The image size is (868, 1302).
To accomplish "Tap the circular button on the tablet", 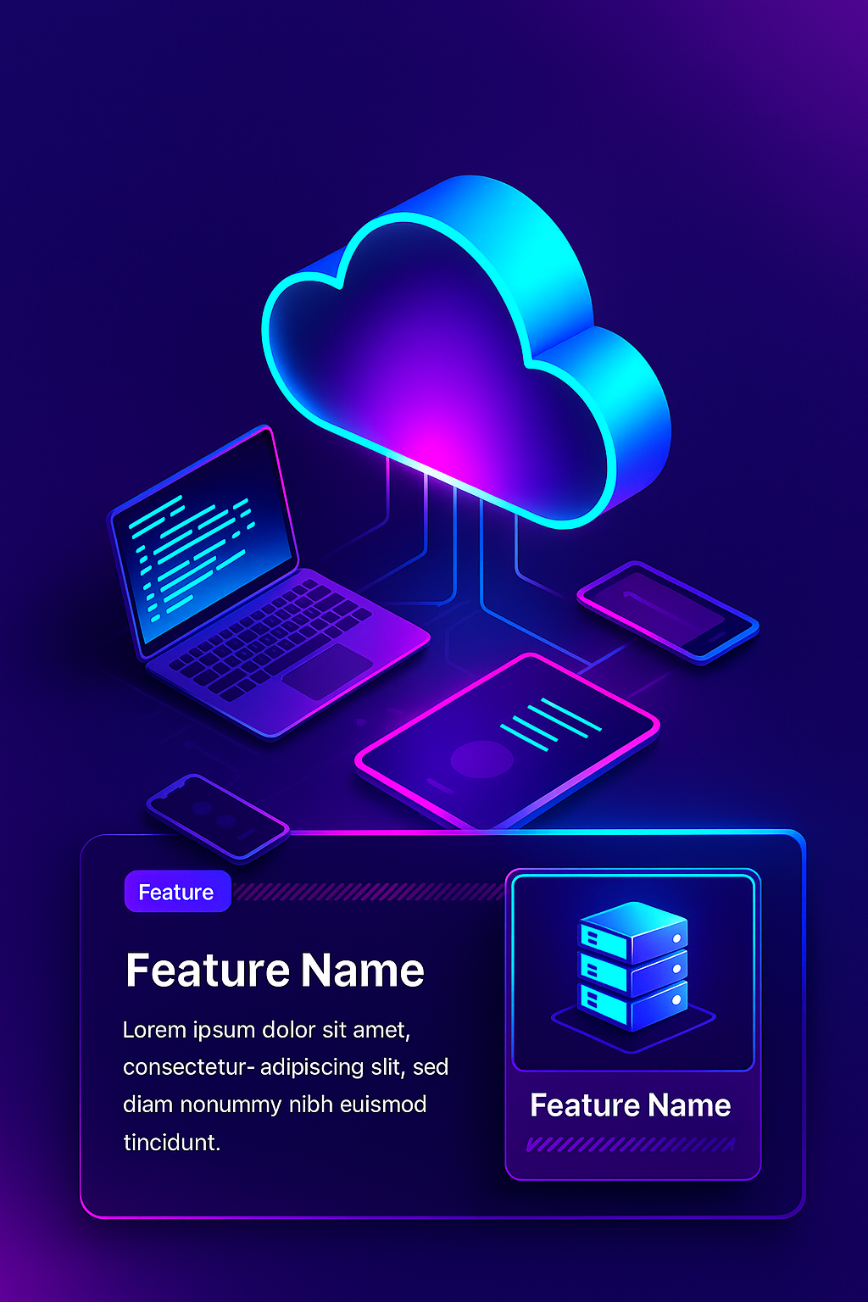I will point(481,759).
